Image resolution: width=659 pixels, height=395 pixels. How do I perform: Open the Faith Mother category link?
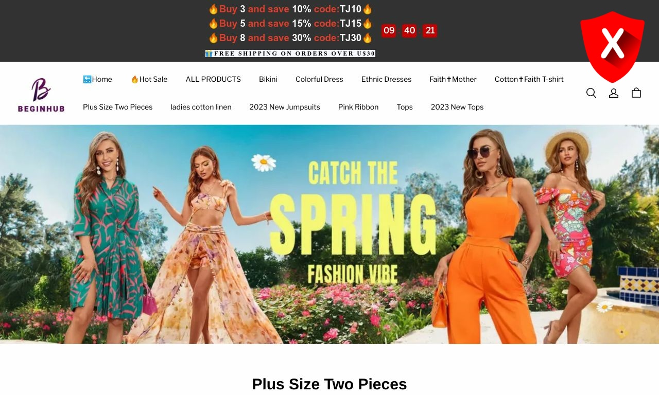[453, 79]
